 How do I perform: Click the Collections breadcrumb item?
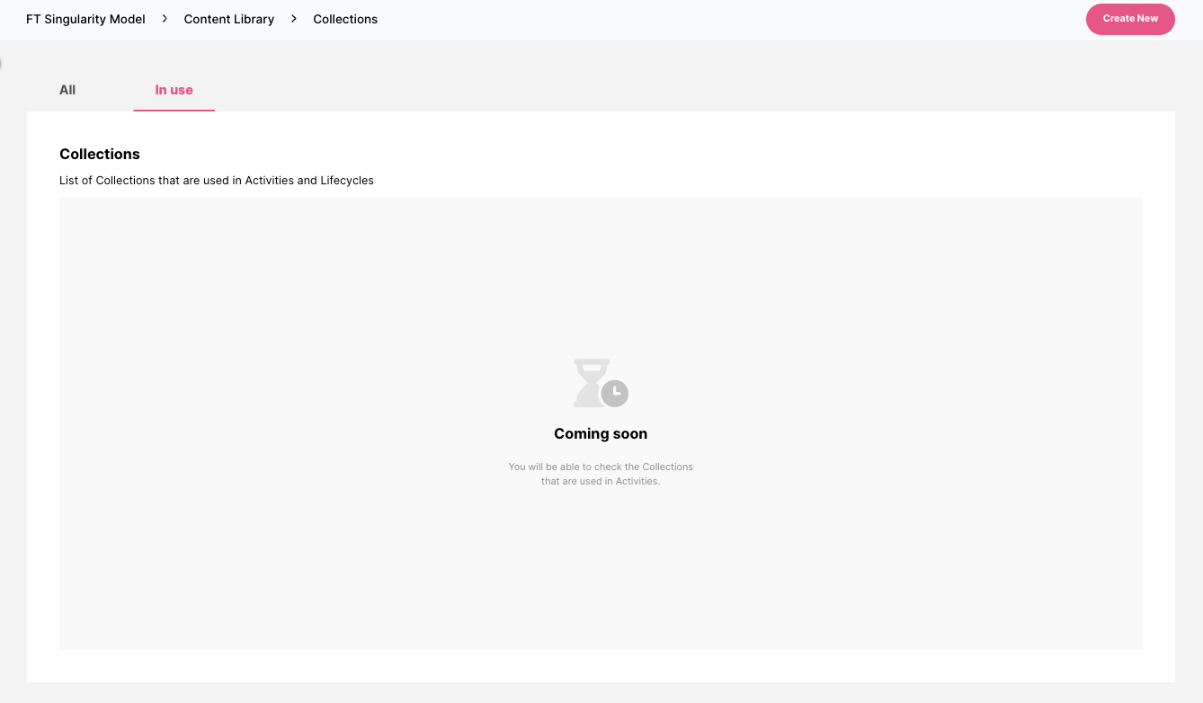(x=345, y=19)
